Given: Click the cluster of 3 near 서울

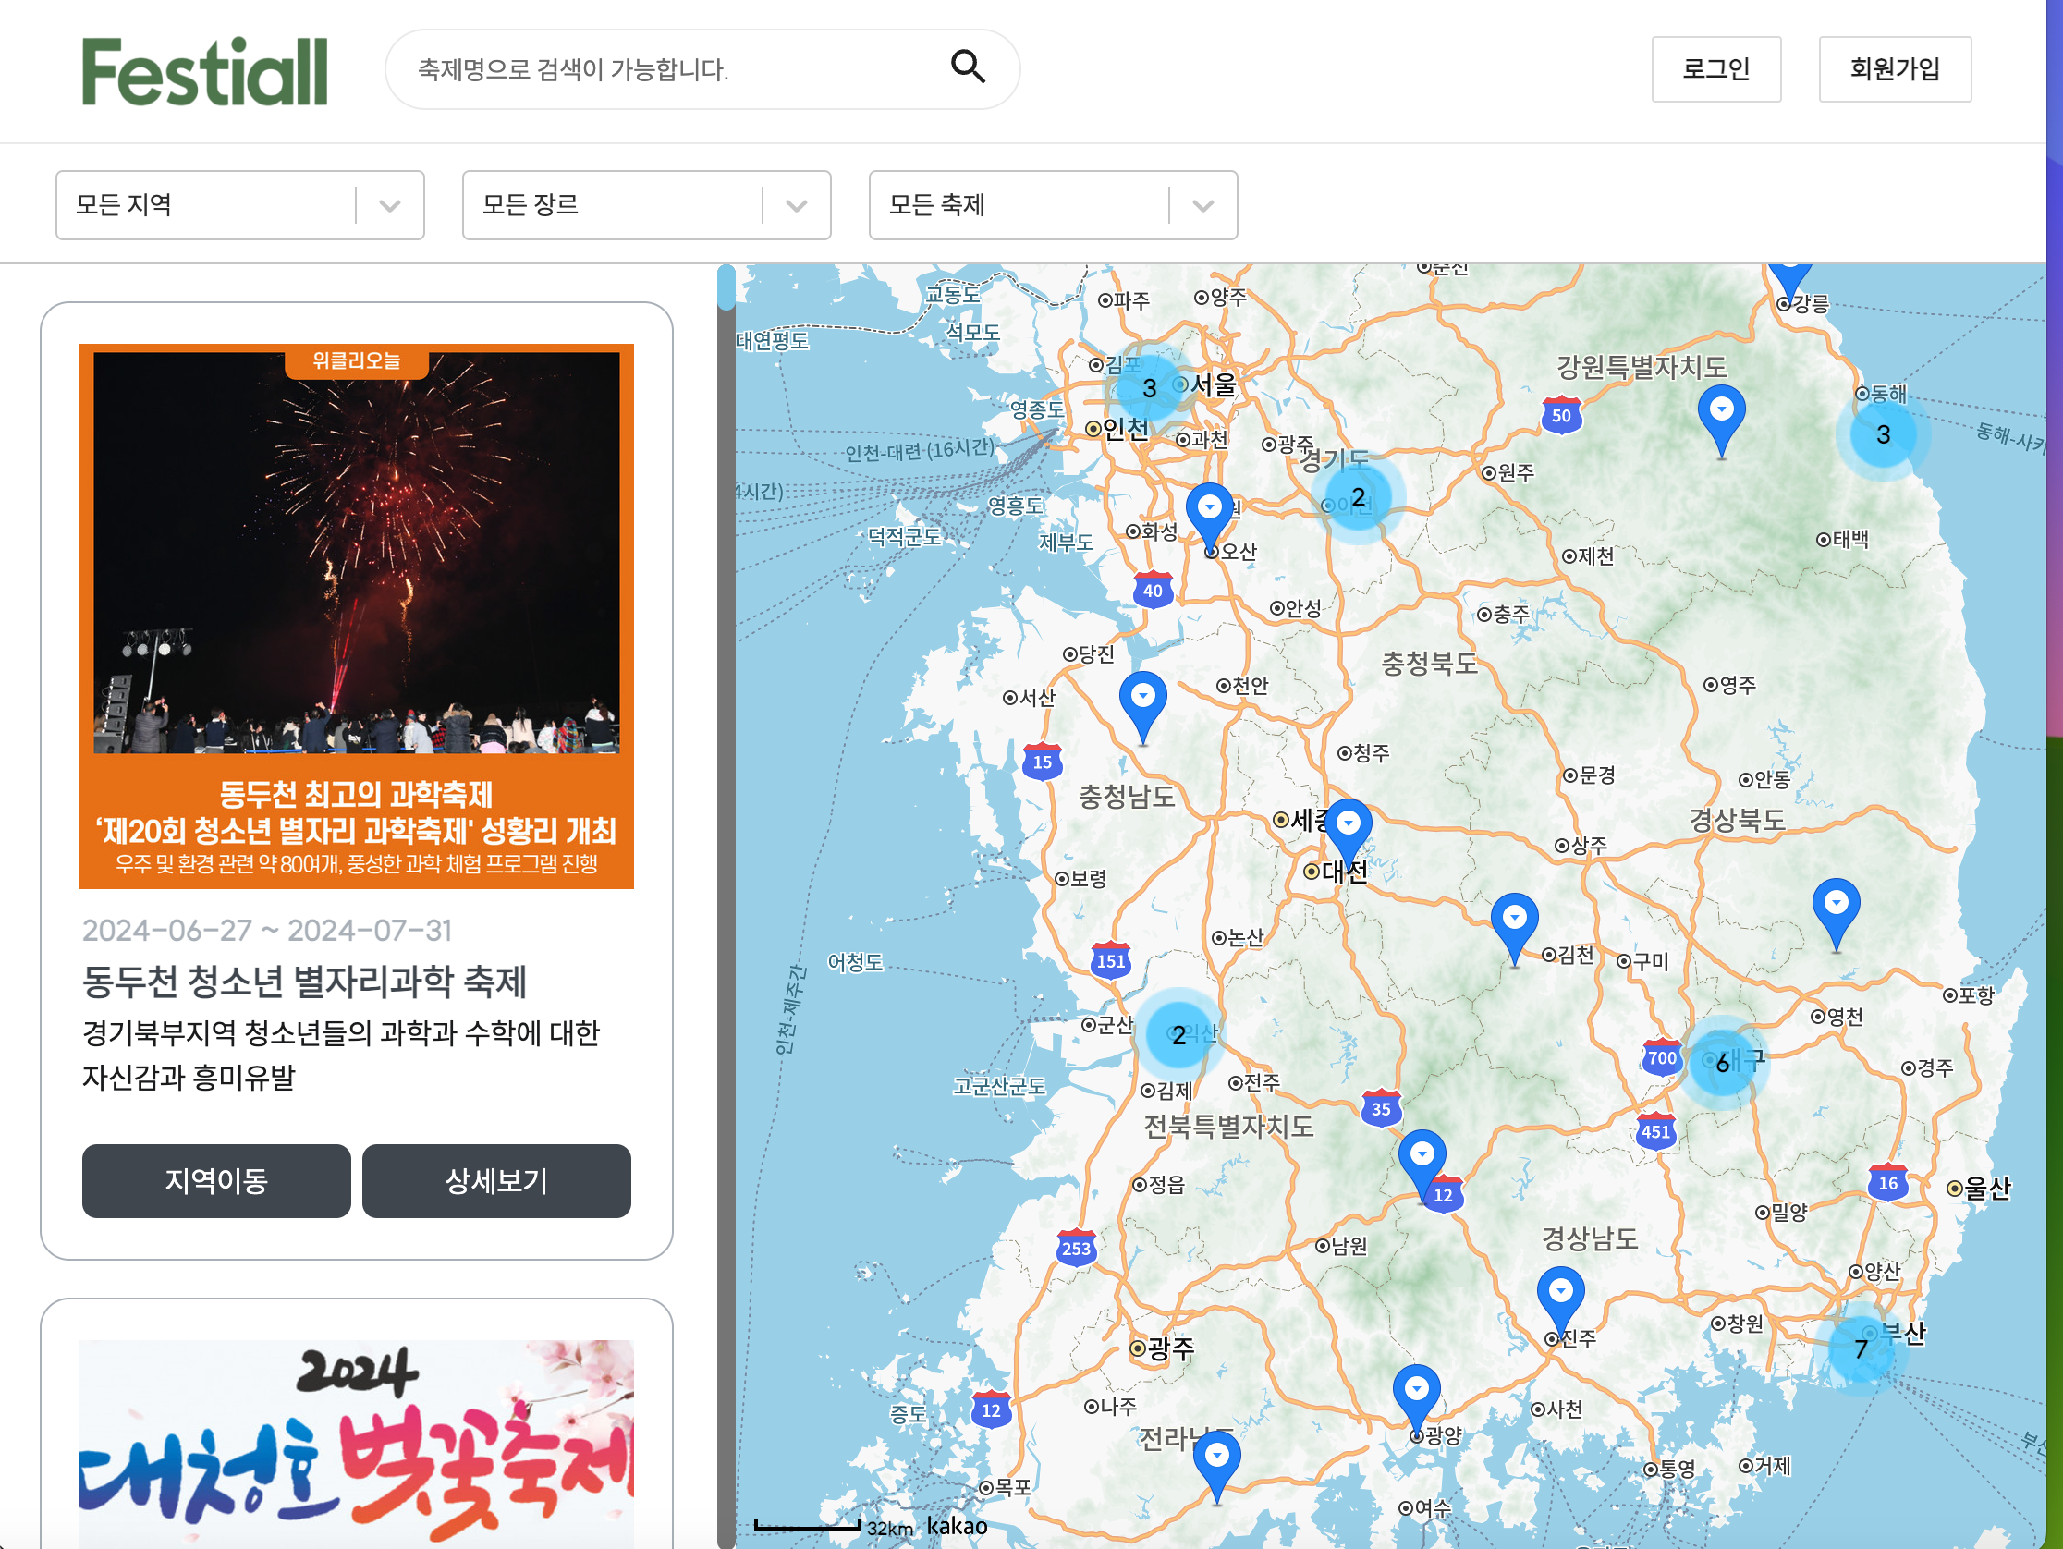Looking at the screenshot, I should [x=1149, y=388].
